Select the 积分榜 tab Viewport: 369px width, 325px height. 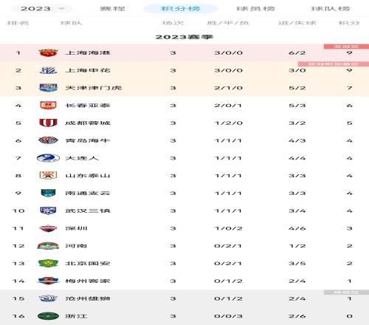click(x=180, y=9)
